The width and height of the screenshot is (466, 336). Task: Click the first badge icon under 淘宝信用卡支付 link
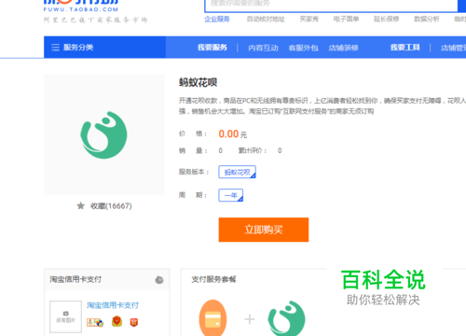[x=95, y=322]
